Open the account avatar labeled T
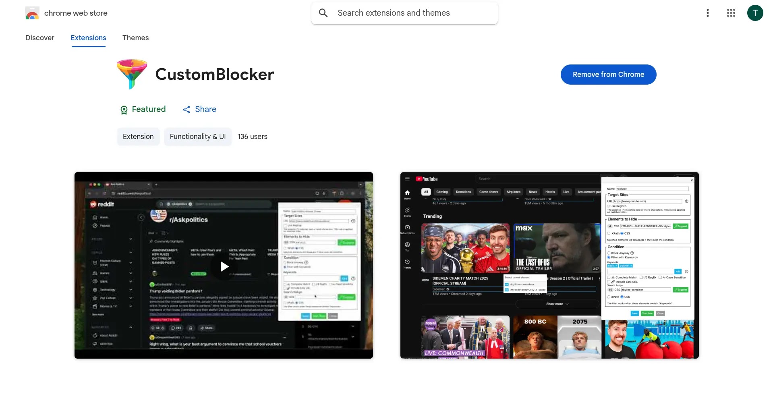The image size is (773, 411). (x=755, y=13)
